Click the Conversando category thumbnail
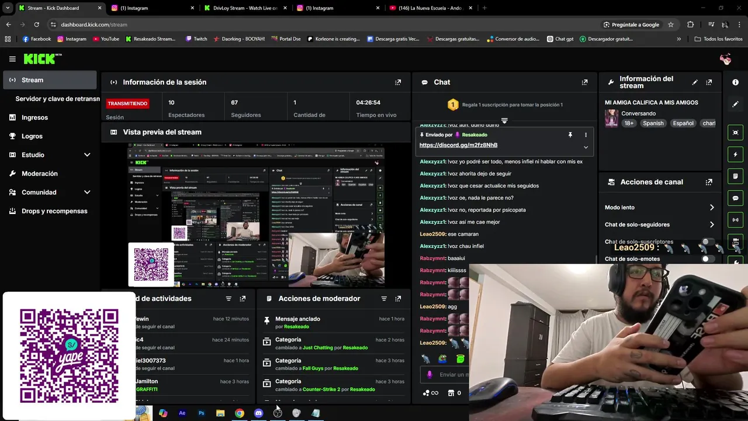This screenshot has width=748, height=421. (611, 119)
